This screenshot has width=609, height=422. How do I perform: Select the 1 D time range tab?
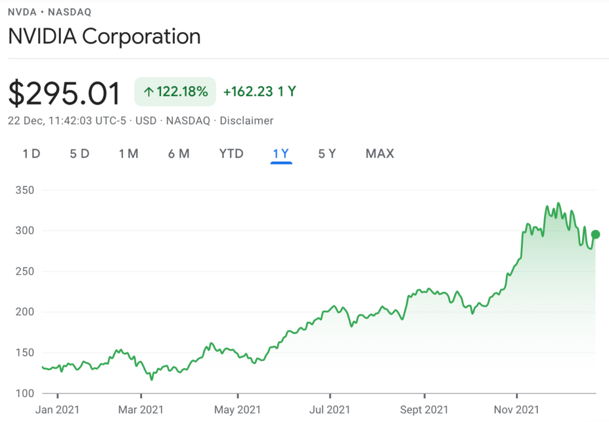point(32,154)
